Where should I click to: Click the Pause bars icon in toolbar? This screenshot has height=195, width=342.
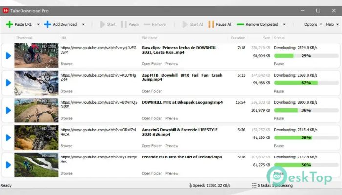point(124,24)
